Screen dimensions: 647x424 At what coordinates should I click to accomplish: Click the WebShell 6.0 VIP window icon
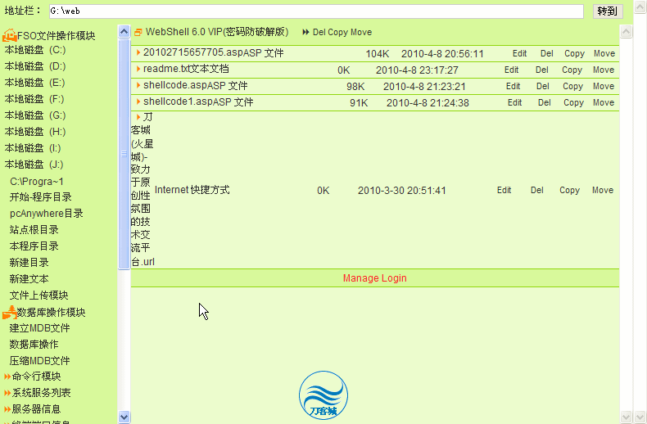[x=138, y=32]
